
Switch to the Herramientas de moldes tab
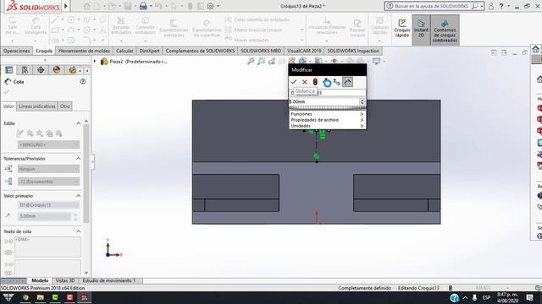click(x=84, y=51)
